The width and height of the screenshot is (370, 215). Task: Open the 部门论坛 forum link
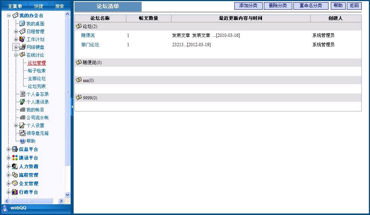point(90,44)
